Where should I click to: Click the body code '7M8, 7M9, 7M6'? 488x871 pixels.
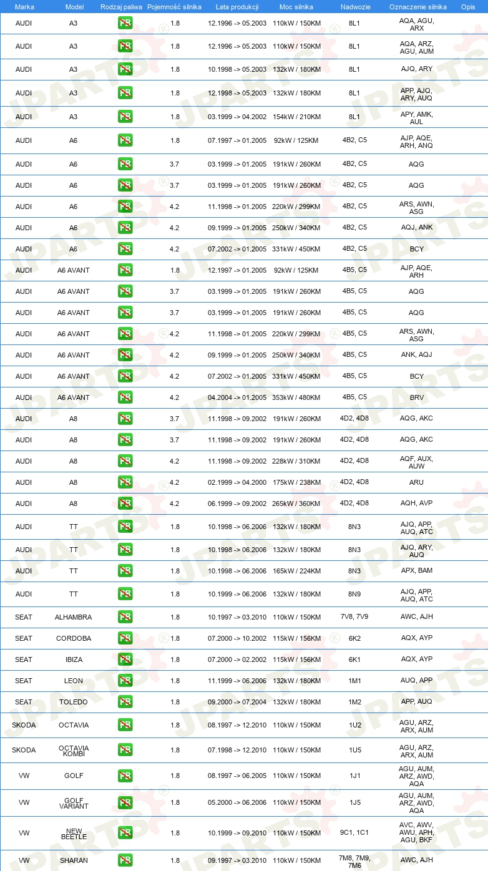pos(354,861)
